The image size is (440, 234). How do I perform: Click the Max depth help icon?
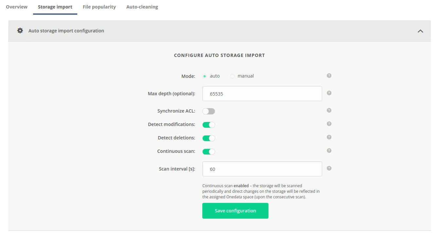click(329, 93)
